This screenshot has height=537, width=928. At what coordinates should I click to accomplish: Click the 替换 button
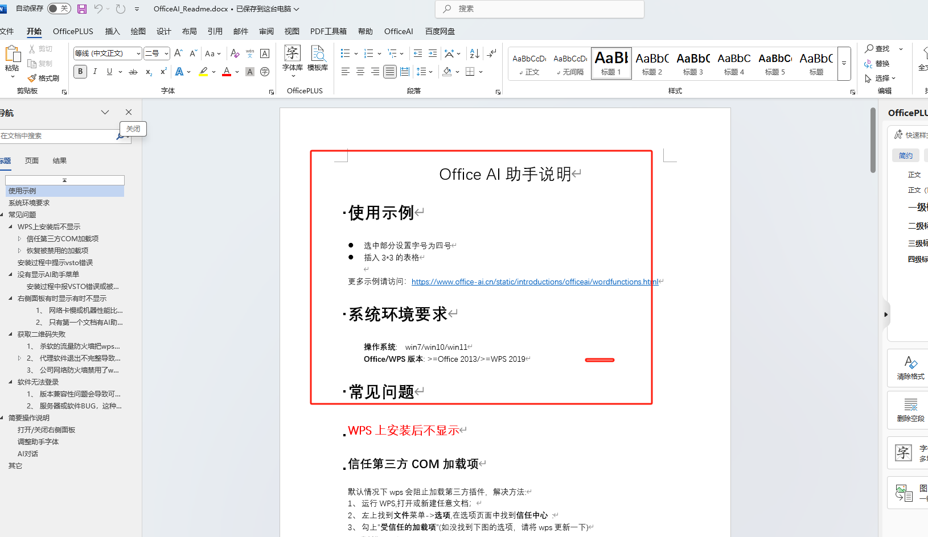pos(877,64)
